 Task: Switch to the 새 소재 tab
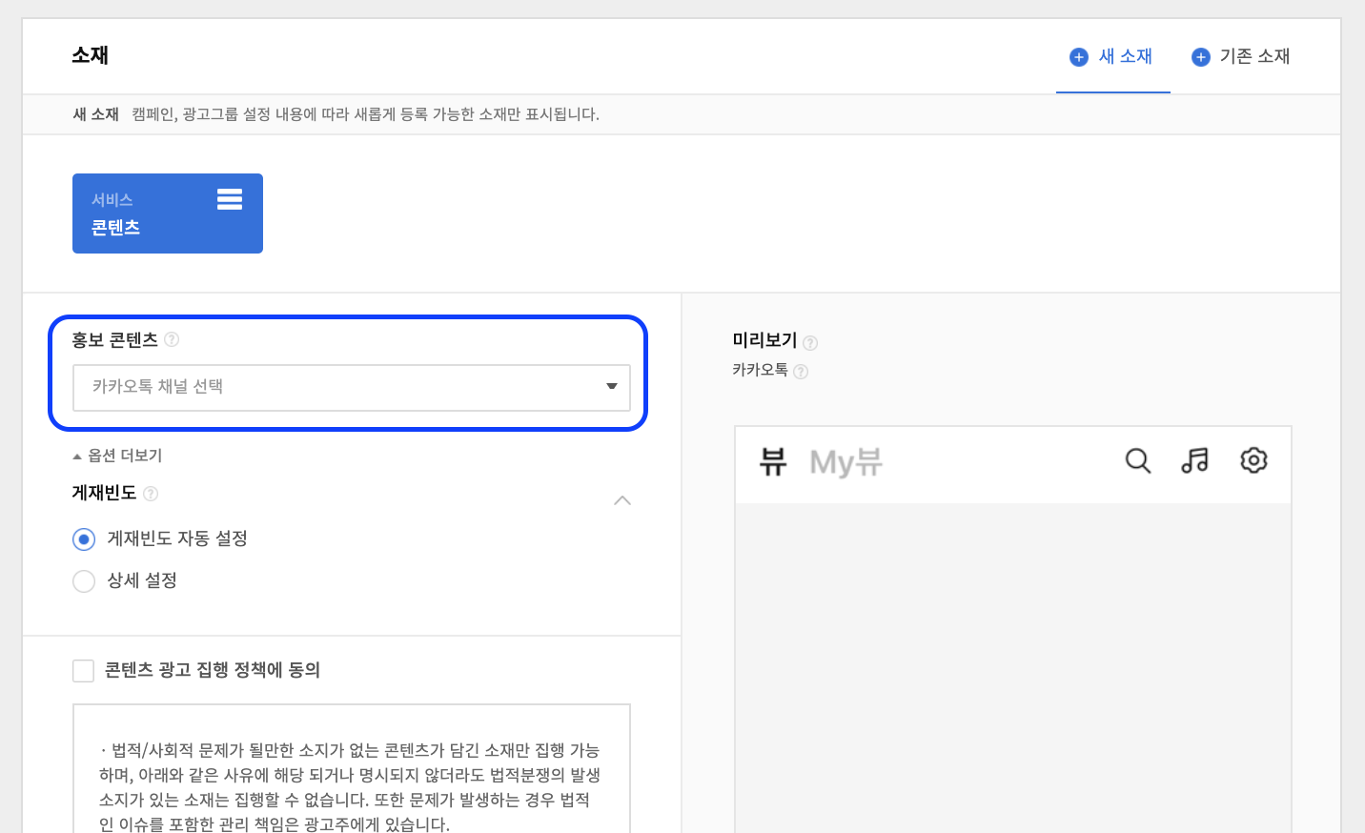1113,56
